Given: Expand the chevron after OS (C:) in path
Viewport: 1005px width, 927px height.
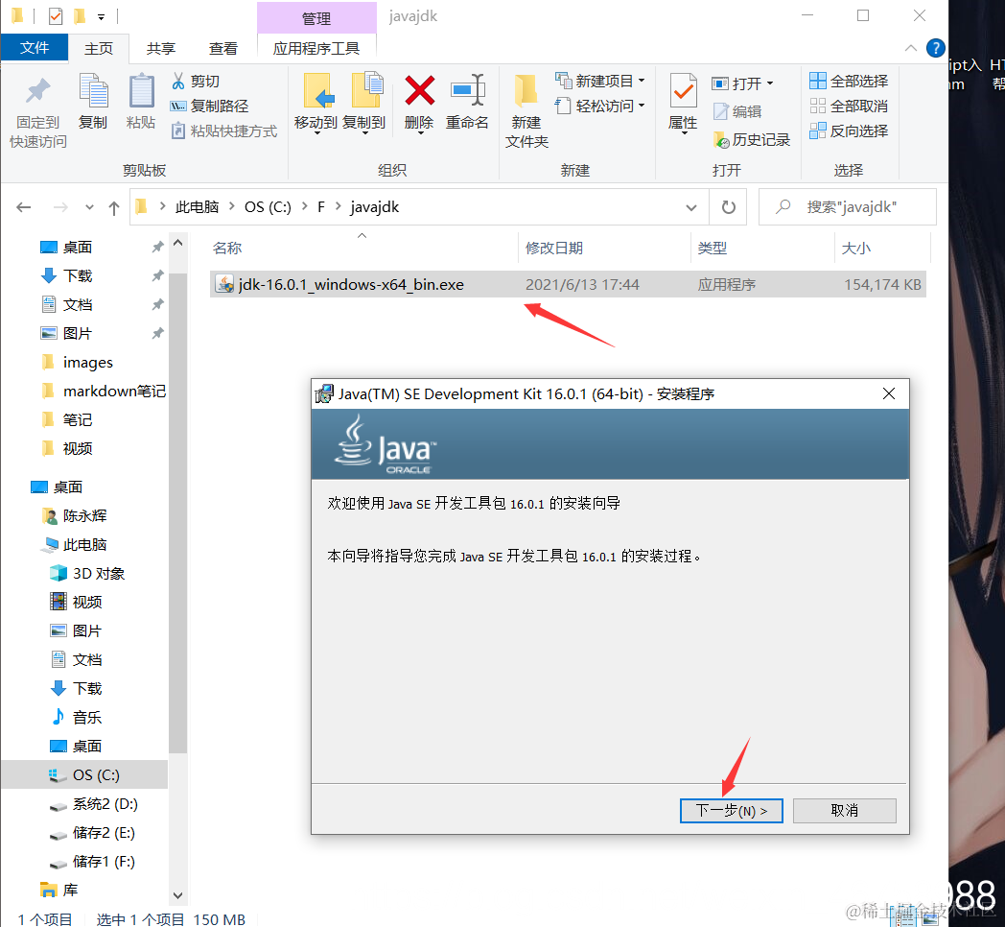Looking at the screenshot, I should (x=304, y=206).
